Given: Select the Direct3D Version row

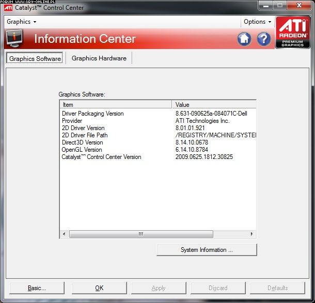Looking at the screenshot, I should pyautogui.click(x=83, y=142).
